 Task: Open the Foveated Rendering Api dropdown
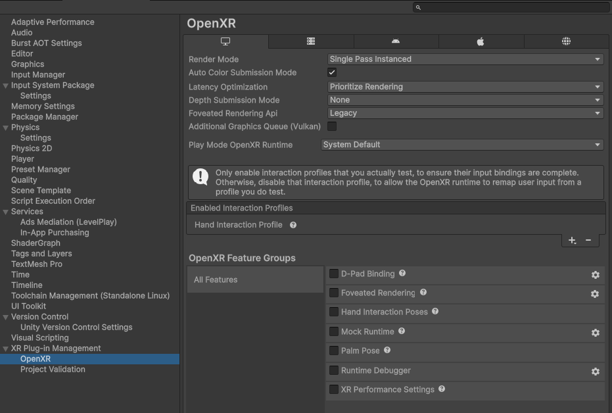pos(465,113)
